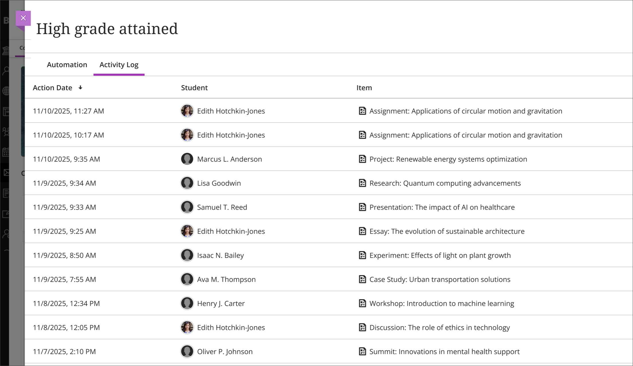The width and height of the screenshot is (633, 366).
Task: Open the Institution Page from the sidebar
Action: click(6, 50)
